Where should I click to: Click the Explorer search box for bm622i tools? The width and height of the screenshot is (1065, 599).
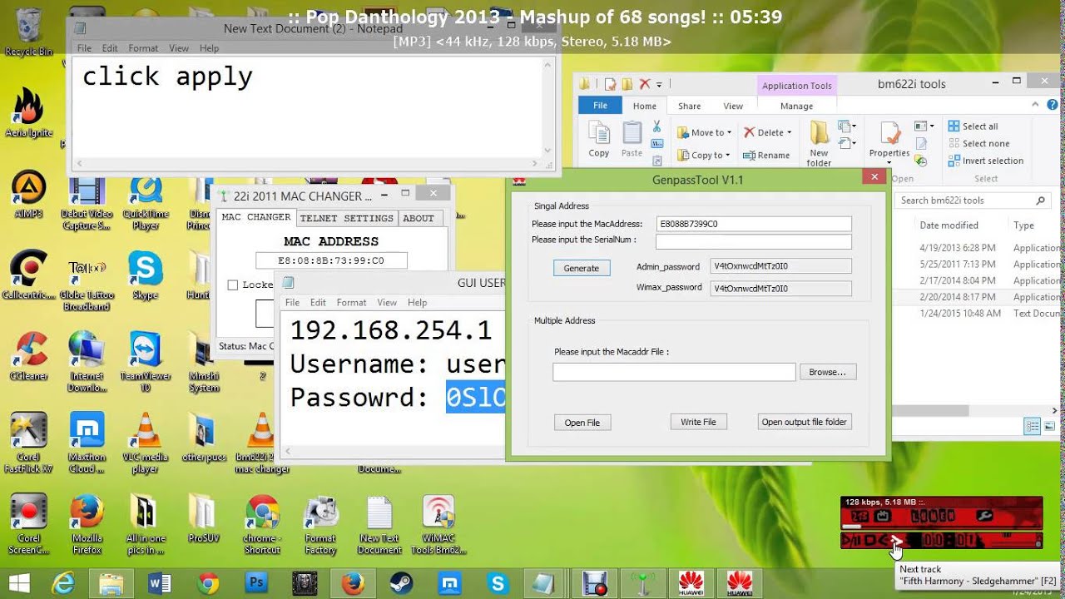pyautogui.click(x=973, y=200)
